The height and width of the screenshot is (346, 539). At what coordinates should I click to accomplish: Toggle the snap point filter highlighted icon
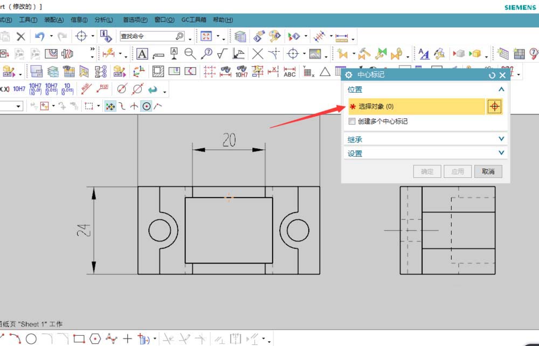(110, 106)
